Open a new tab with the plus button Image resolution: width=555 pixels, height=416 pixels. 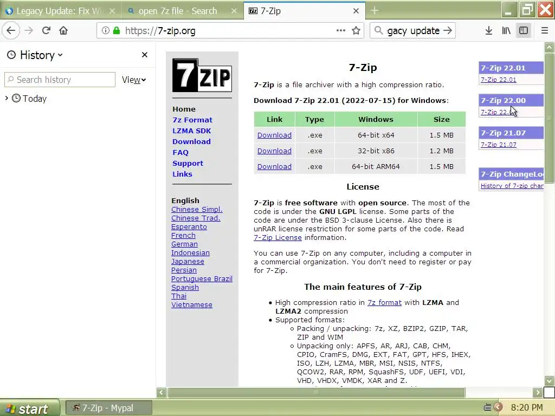(375, 11)
